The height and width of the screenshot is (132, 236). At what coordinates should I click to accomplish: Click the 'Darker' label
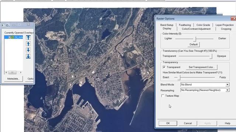click(x=222, y=38)
